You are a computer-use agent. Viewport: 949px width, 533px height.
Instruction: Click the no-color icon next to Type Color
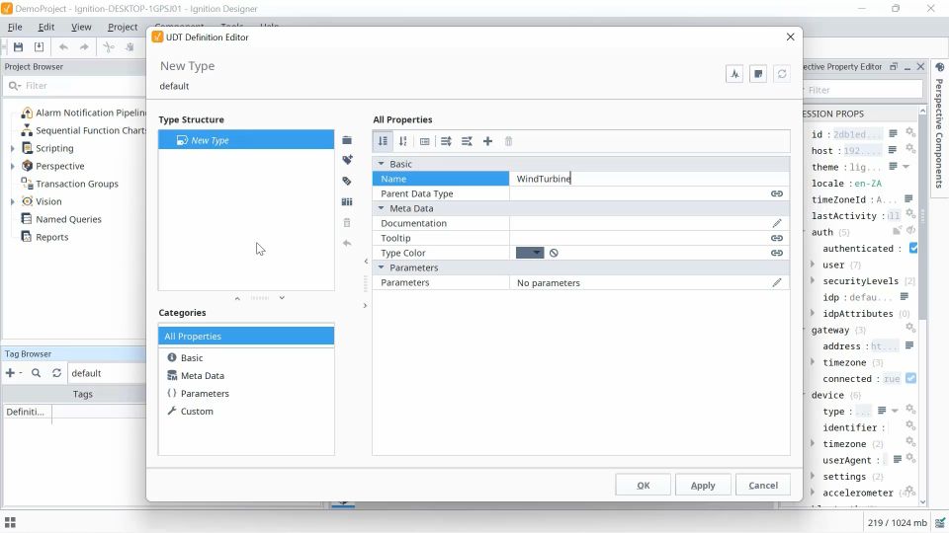(x=554, y=254)
